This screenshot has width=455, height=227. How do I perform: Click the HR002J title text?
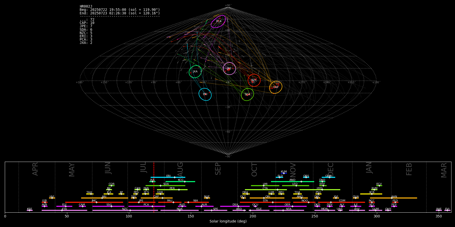point(86,7)
